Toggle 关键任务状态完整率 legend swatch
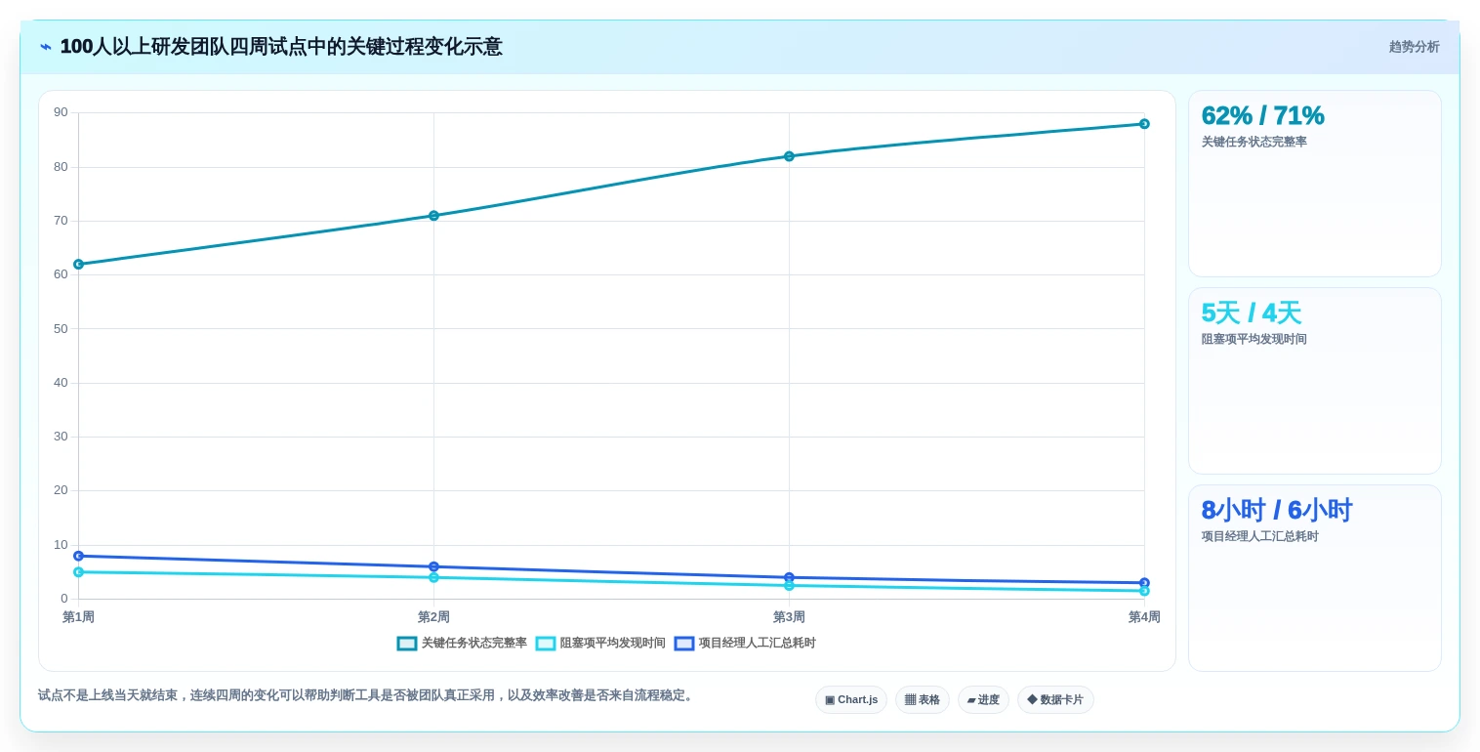Image resolution: width=1480 pixels, height=752 pixels. point(407,644)
